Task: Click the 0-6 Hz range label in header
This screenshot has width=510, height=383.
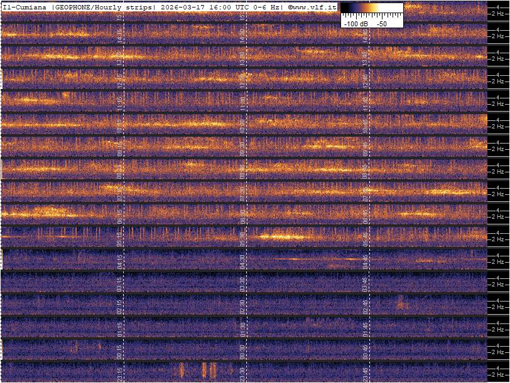Action: [x=263, y=7]
